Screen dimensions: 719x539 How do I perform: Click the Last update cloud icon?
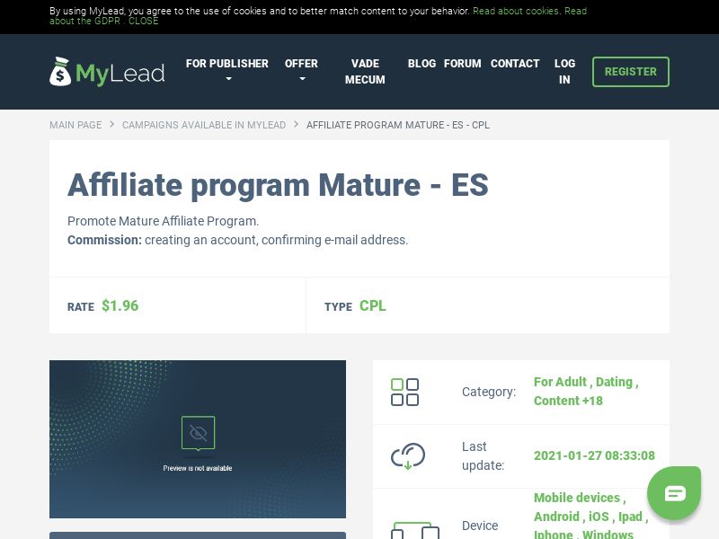[407, 456]
